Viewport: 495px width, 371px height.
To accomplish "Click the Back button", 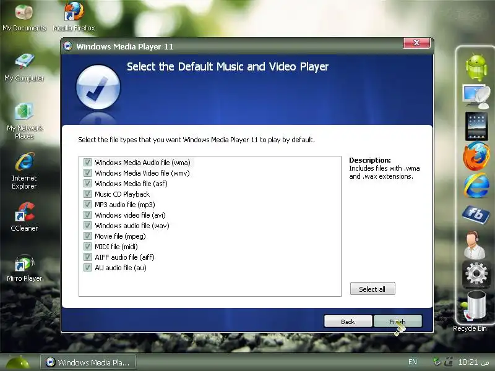I will tap(348, 322).
